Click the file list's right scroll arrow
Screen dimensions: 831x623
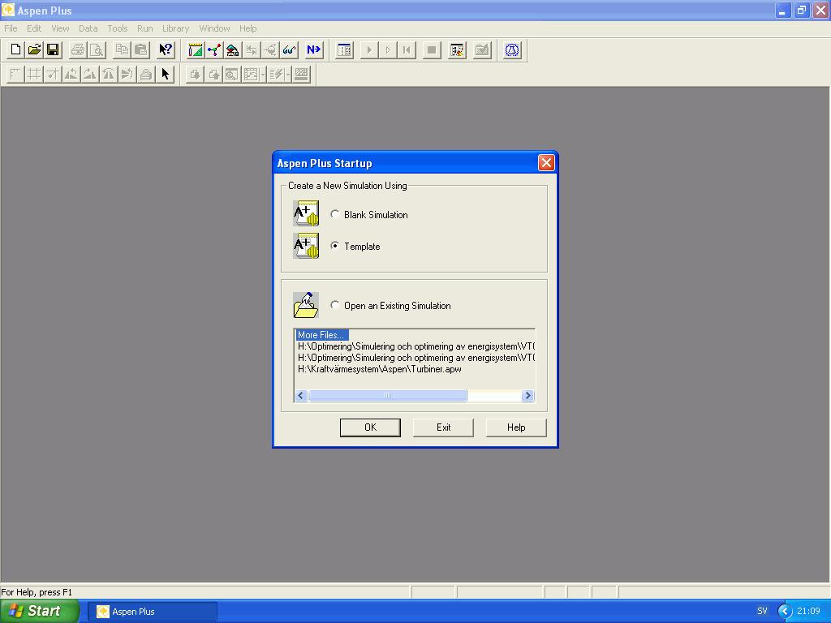527,395
